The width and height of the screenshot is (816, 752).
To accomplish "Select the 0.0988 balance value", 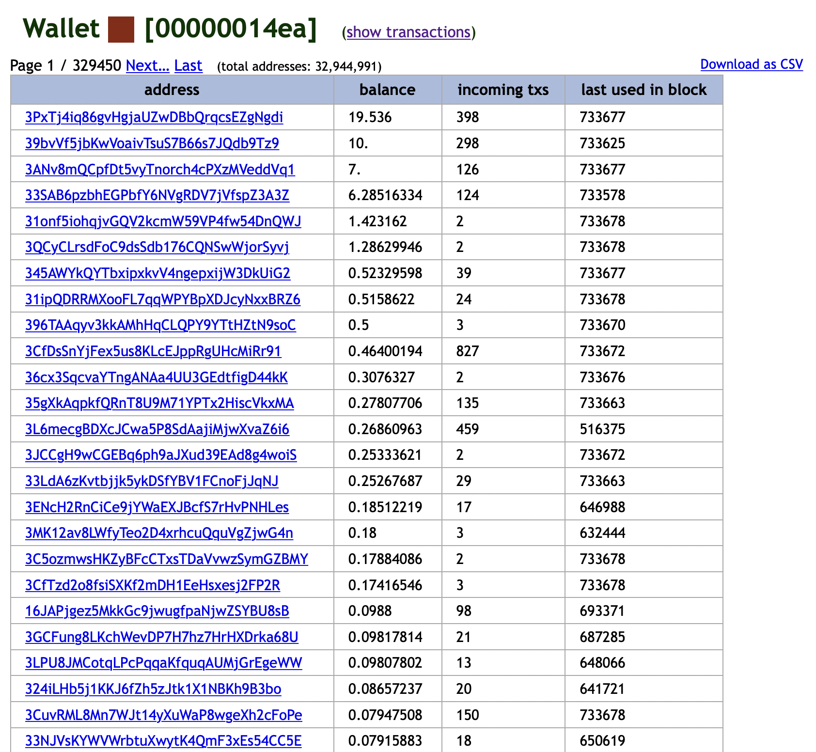I will click(x=370, y=611).
